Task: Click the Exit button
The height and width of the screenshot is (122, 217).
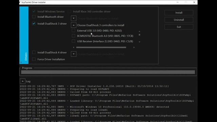Action: click(x=179, y=27)
